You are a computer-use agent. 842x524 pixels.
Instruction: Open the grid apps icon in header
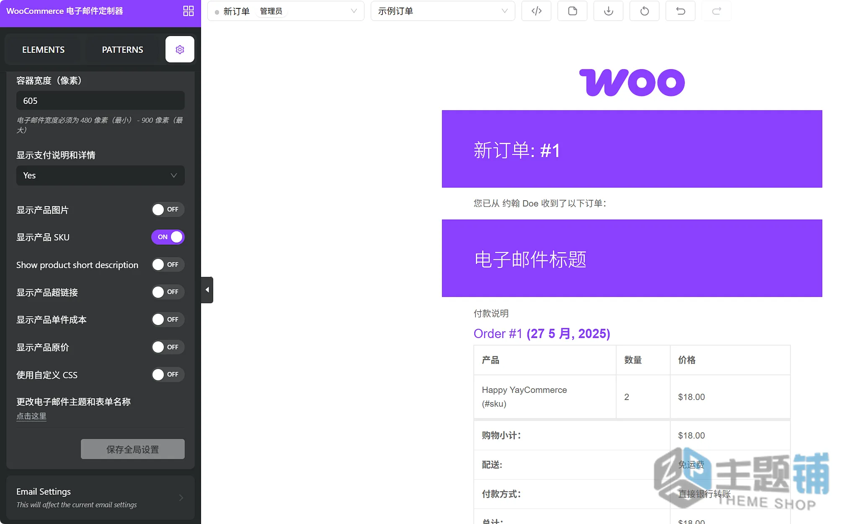click(189, 11)
